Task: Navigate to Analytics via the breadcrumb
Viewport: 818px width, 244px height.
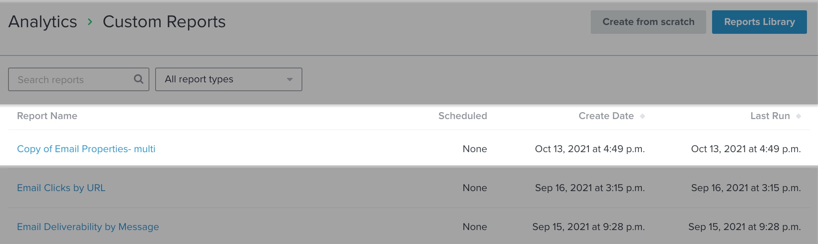Action: [x=42, y=22]
